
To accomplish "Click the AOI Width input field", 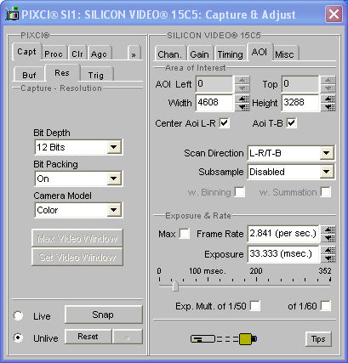I will [214, 103].
